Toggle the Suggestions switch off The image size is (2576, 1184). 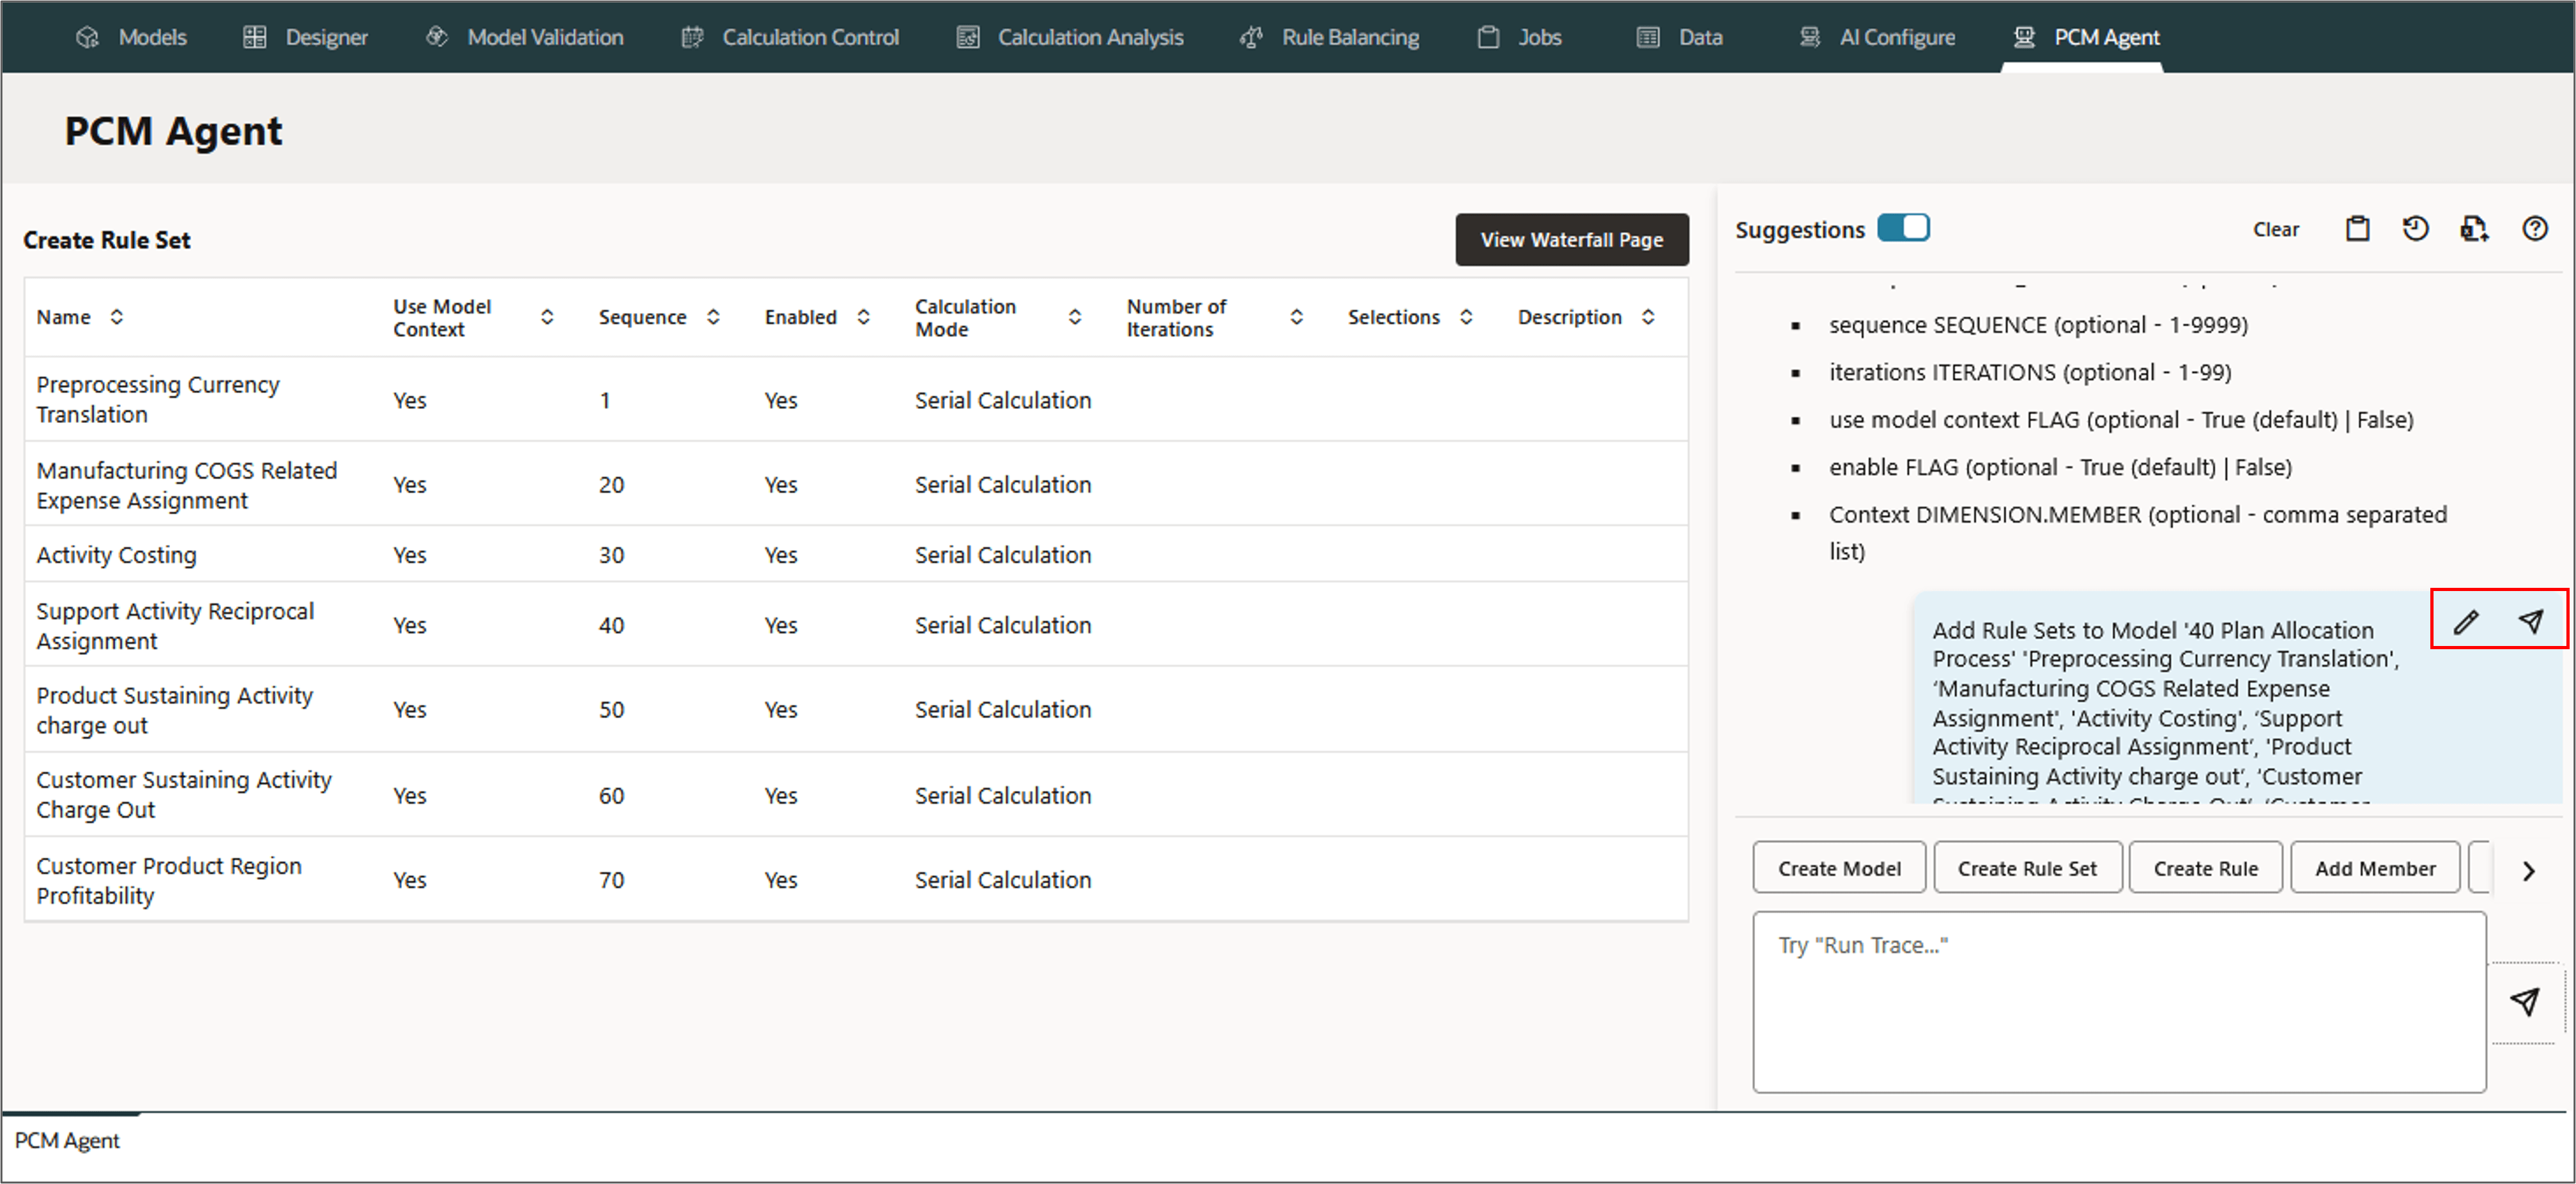(x=1903, y=228)
